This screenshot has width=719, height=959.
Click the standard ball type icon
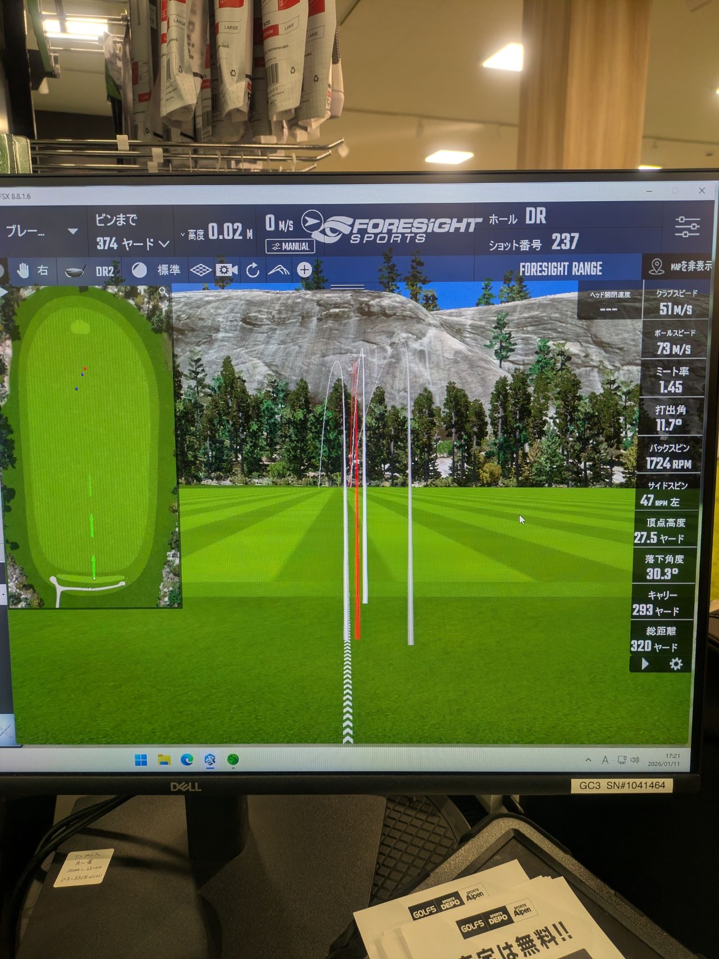139,270
